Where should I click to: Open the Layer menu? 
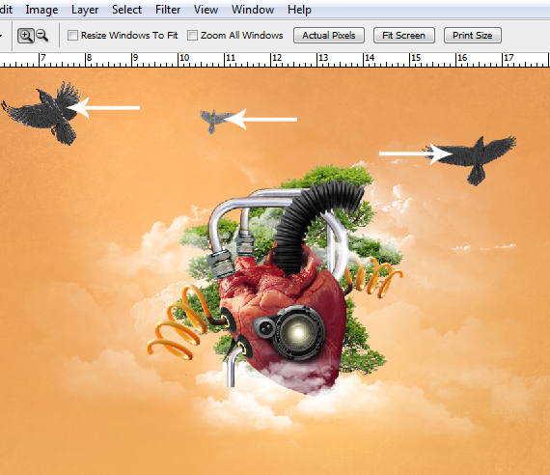(85, 10)
